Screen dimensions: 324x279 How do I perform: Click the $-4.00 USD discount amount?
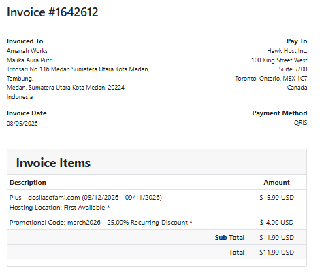coord(276,223)
